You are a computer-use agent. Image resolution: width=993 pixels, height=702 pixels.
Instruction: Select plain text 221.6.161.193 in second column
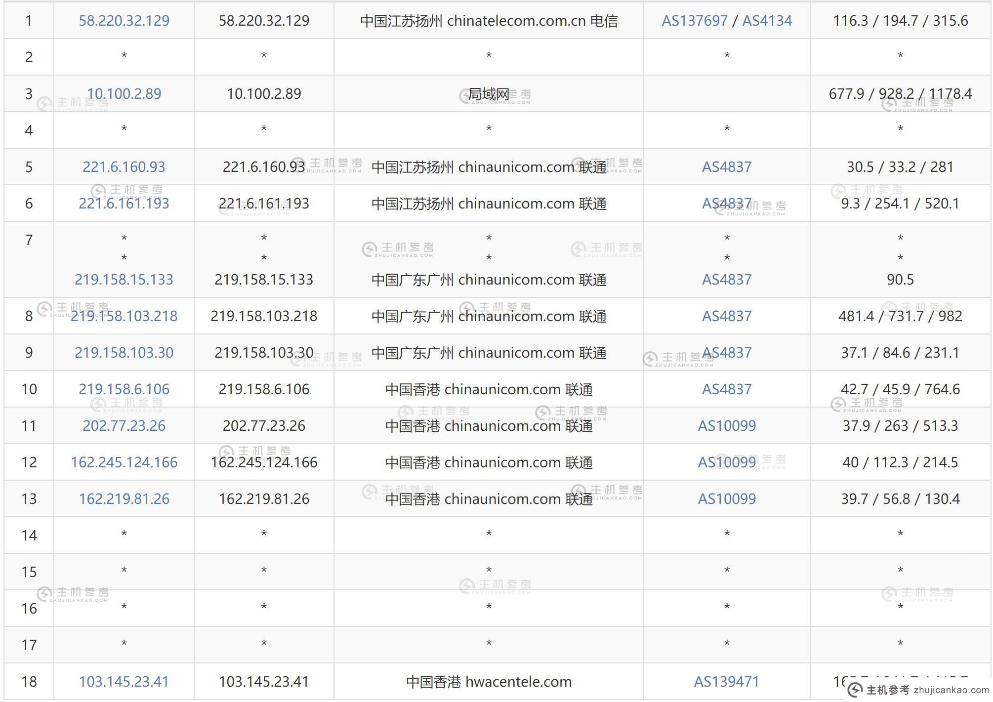[x=264, y=204]
